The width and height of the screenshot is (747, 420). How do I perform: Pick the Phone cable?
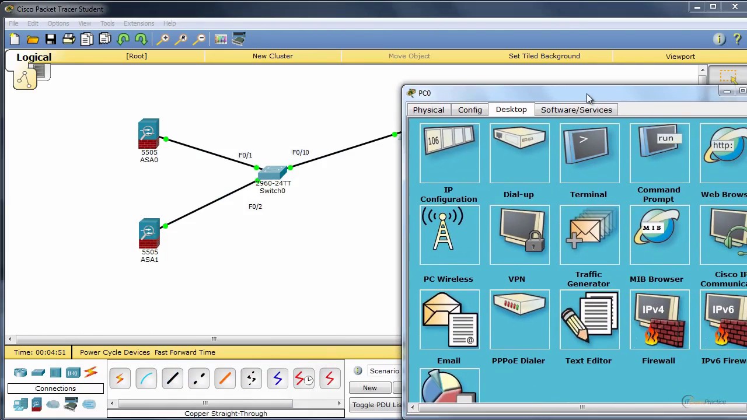click(251, 379)
